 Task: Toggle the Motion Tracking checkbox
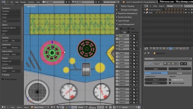pos(119,6)
